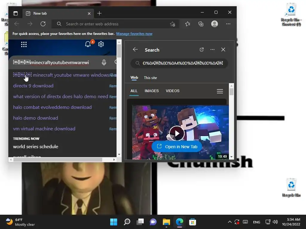306x229 pixels.
Task: Choose suggestion directx 9 download
Action: coord(33,86)
